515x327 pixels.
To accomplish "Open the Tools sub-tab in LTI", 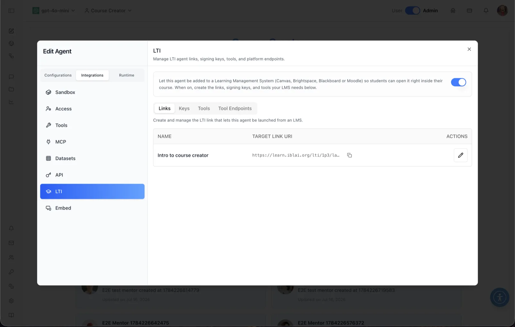I will 204,109.
